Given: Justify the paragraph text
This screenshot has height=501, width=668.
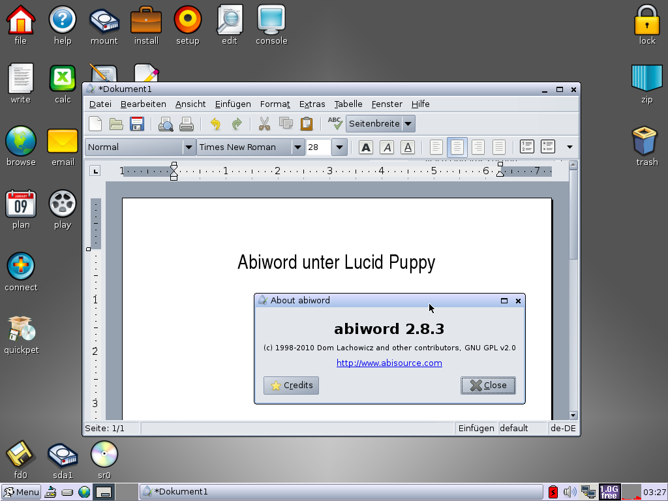Looking at the screenshot, I should point(499,147).
